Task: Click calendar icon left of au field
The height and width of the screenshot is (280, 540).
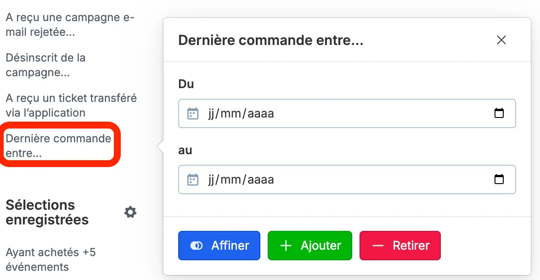Action: [193, 179]
